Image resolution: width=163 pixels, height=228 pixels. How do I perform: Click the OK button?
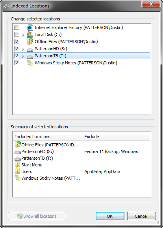[x=110, y=216]
